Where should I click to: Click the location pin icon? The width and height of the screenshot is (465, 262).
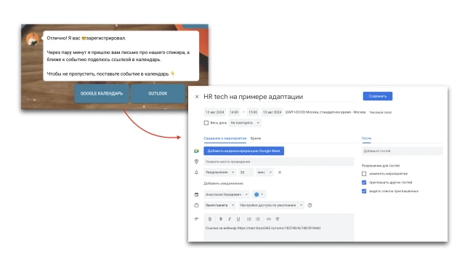click(196, 162)
